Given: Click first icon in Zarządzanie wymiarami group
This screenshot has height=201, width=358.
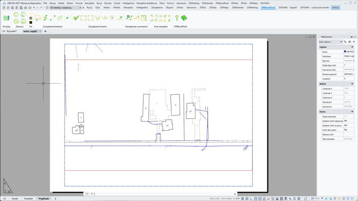Looking at the screenshot, I should click(x=129, y=18).
